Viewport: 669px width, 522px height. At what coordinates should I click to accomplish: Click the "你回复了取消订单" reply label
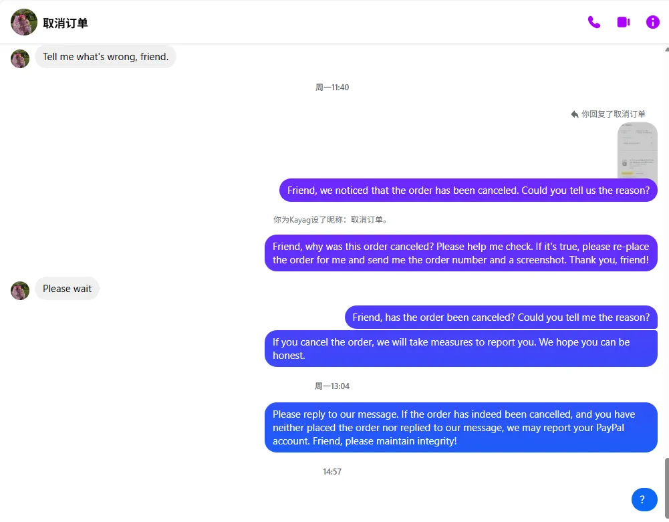(613, 114)
